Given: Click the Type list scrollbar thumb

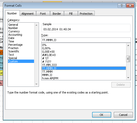Looking at the screenshot, I should 128,59.
